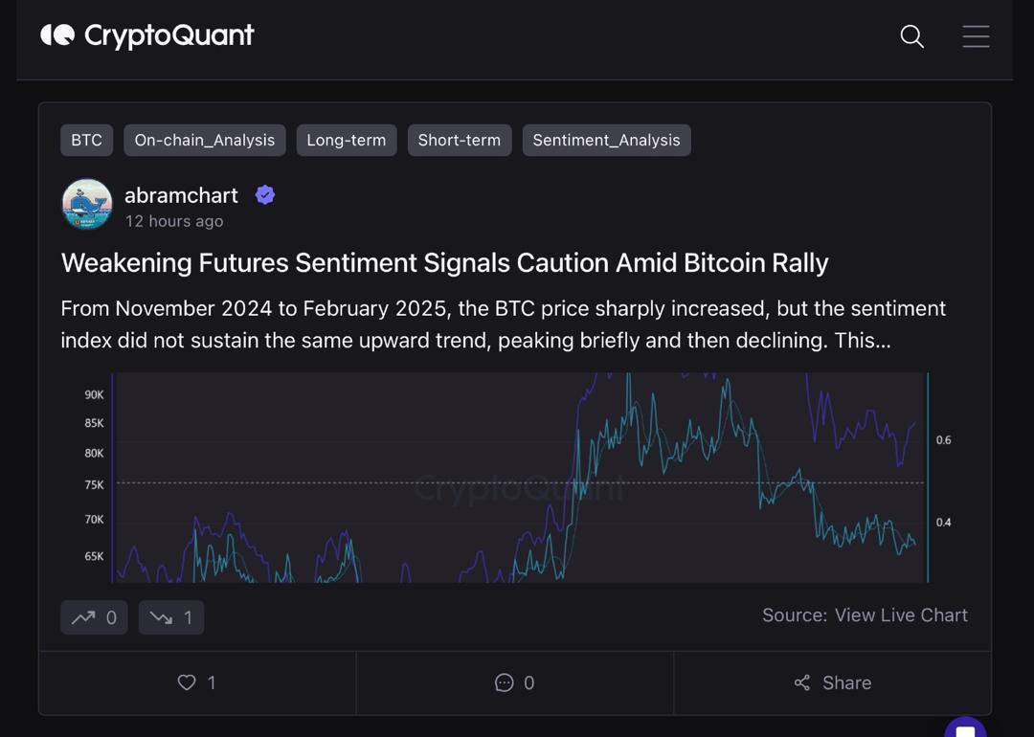Vote bullish with the up-trend button
Screen dimensions: 1034x737
[x=94, y=617]
